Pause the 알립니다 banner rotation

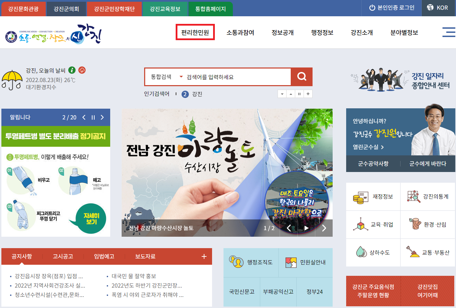93,117
